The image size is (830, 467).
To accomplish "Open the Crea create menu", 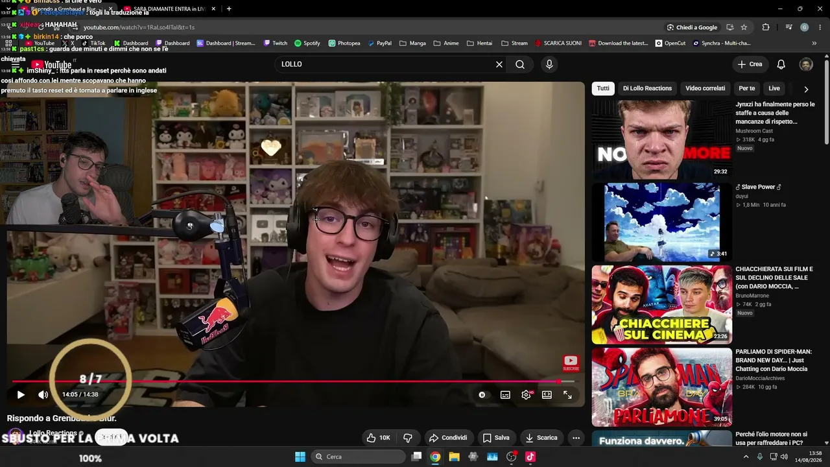I will [750, 64].
